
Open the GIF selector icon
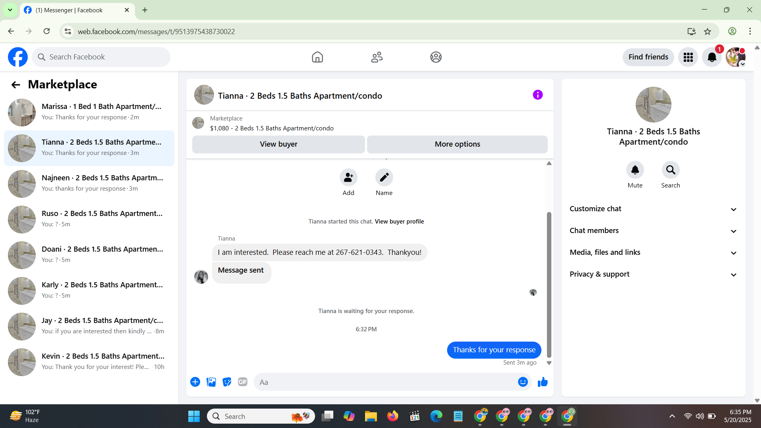pyautogui.click(x=243, y=382)
